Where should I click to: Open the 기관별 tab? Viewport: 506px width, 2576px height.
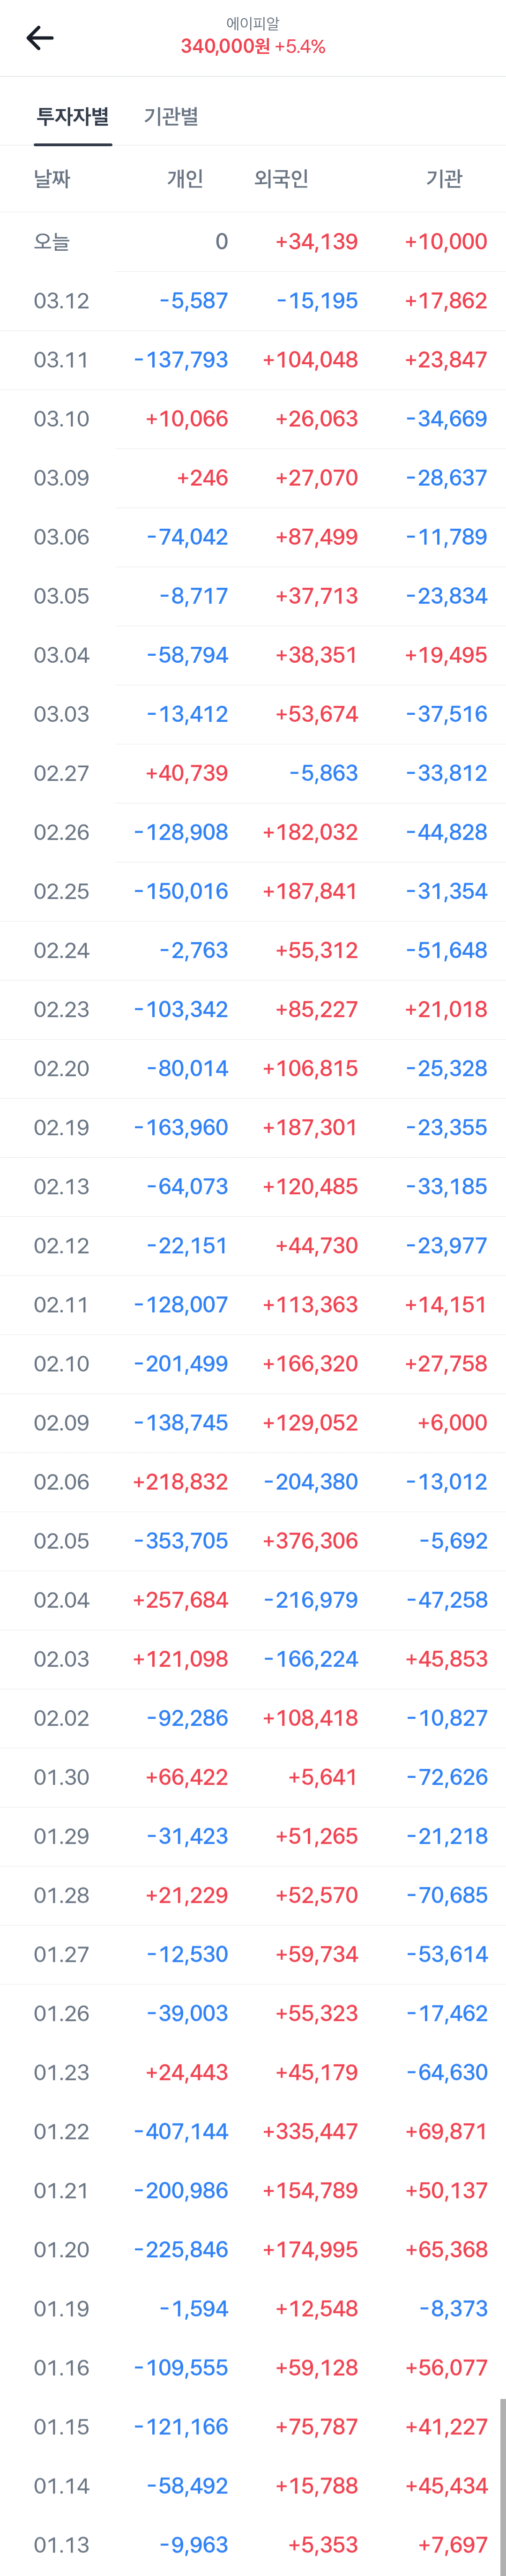[x=171, y=116]
